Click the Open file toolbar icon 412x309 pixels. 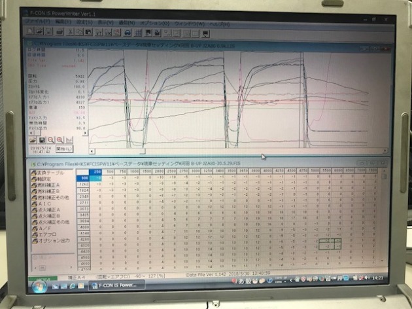(x=39, y=32)
